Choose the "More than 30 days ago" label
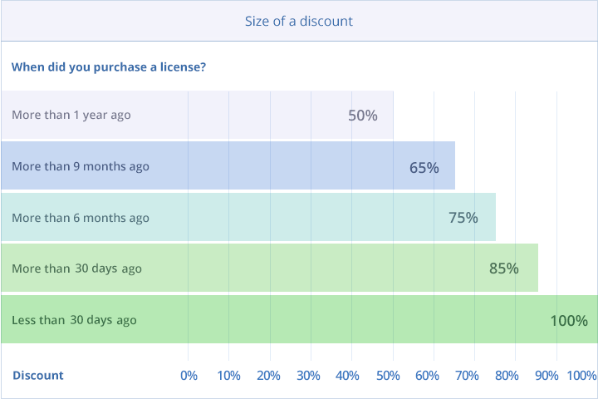598x404 pixels. click(x=76, y=269)
